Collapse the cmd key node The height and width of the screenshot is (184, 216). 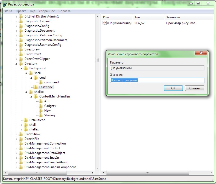click(31, 78)
